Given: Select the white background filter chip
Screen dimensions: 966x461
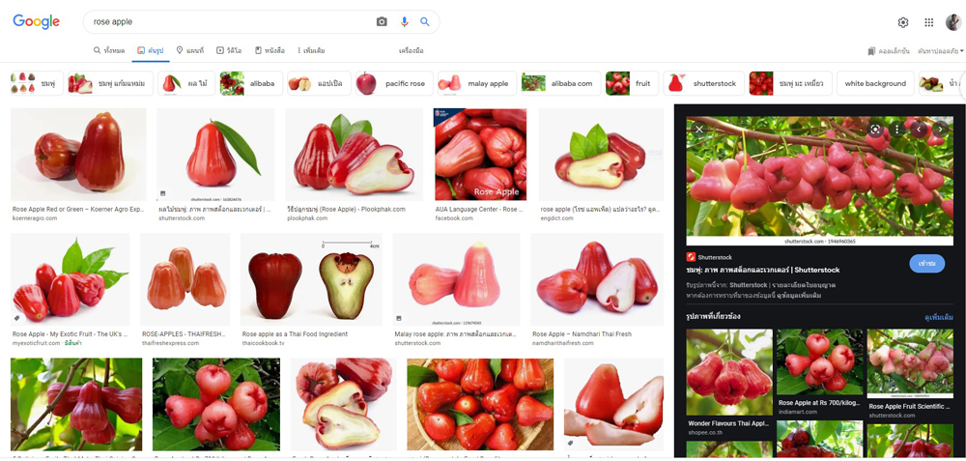Looking at the screenshot, I should click(875, 83).
